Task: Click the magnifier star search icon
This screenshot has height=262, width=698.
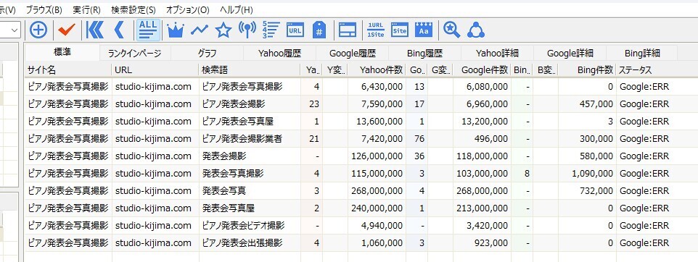Action: tap(452, 30)
